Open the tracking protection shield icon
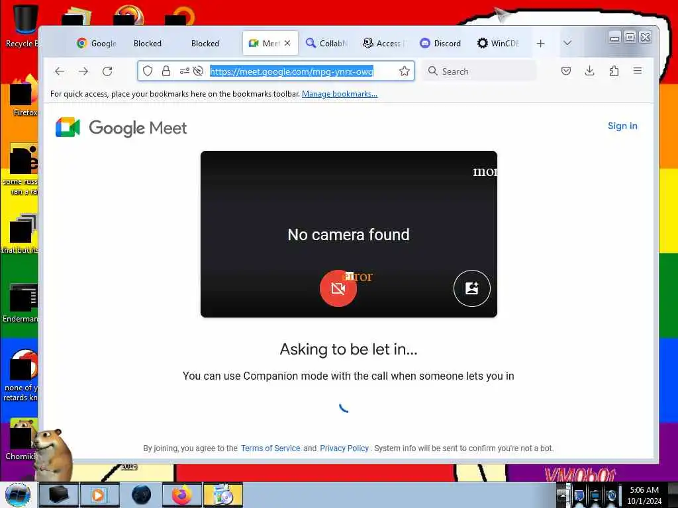This screenshot has height=508, width=678. (148, 71)
